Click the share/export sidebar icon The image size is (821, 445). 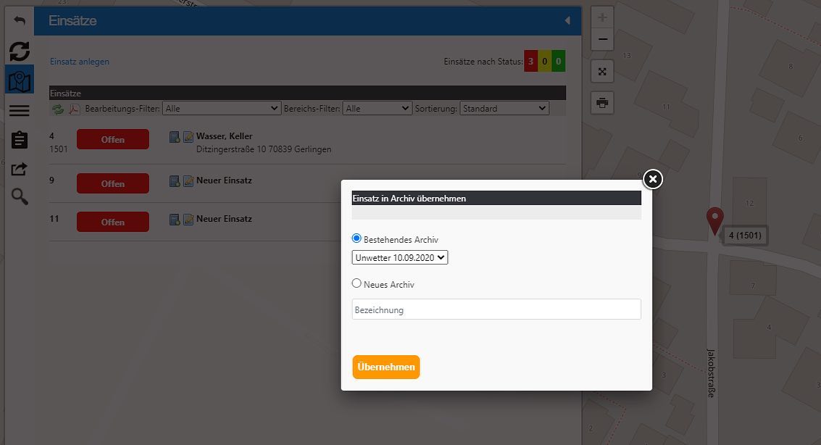pos(20,169)
